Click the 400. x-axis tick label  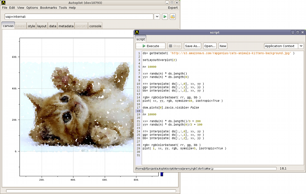pos(73,180)
